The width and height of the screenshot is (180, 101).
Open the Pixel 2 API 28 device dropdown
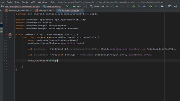point(101,6)
